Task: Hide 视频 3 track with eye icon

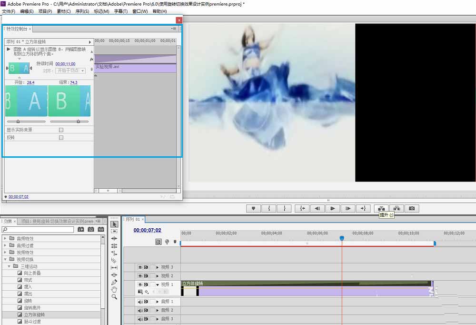Action: click(140, 267)
